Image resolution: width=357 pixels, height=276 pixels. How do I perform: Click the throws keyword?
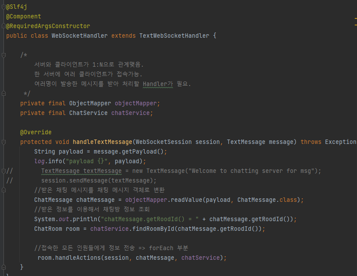click(311, 142)
